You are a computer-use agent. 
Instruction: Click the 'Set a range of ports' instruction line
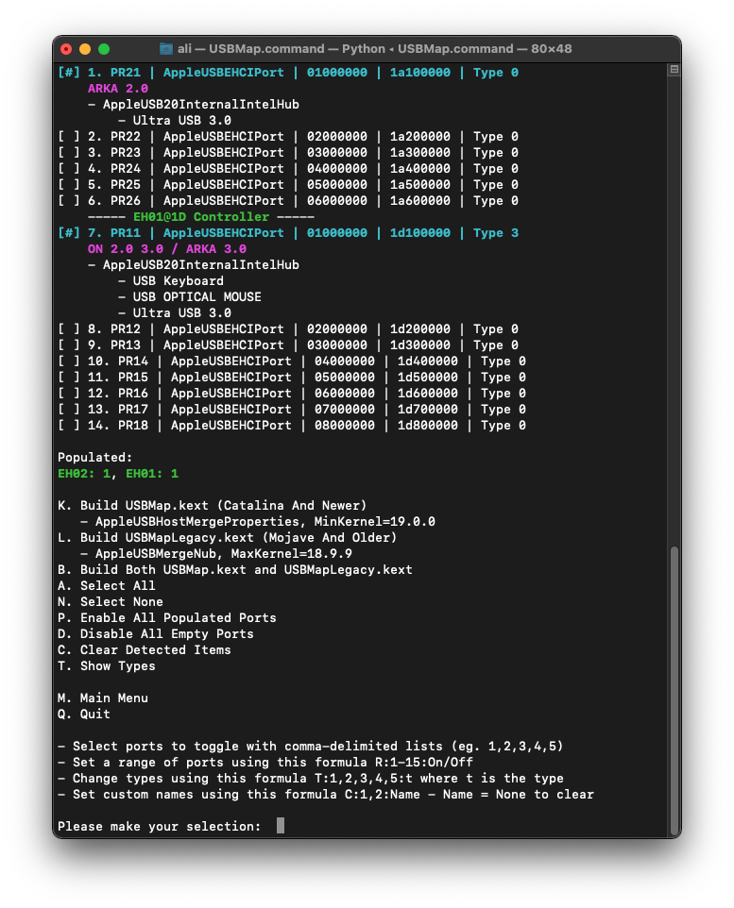(265, 763)
